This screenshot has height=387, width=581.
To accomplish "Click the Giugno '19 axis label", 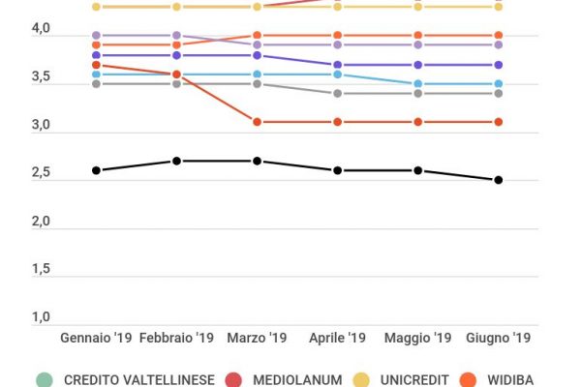I will point(499,339).
